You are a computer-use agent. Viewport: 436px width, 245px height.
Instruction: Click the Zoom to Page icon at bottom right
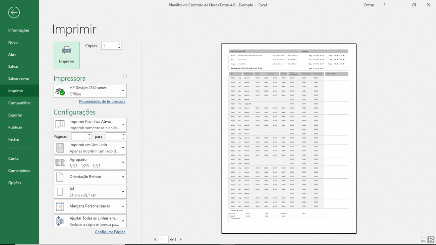tap(430, 239)
